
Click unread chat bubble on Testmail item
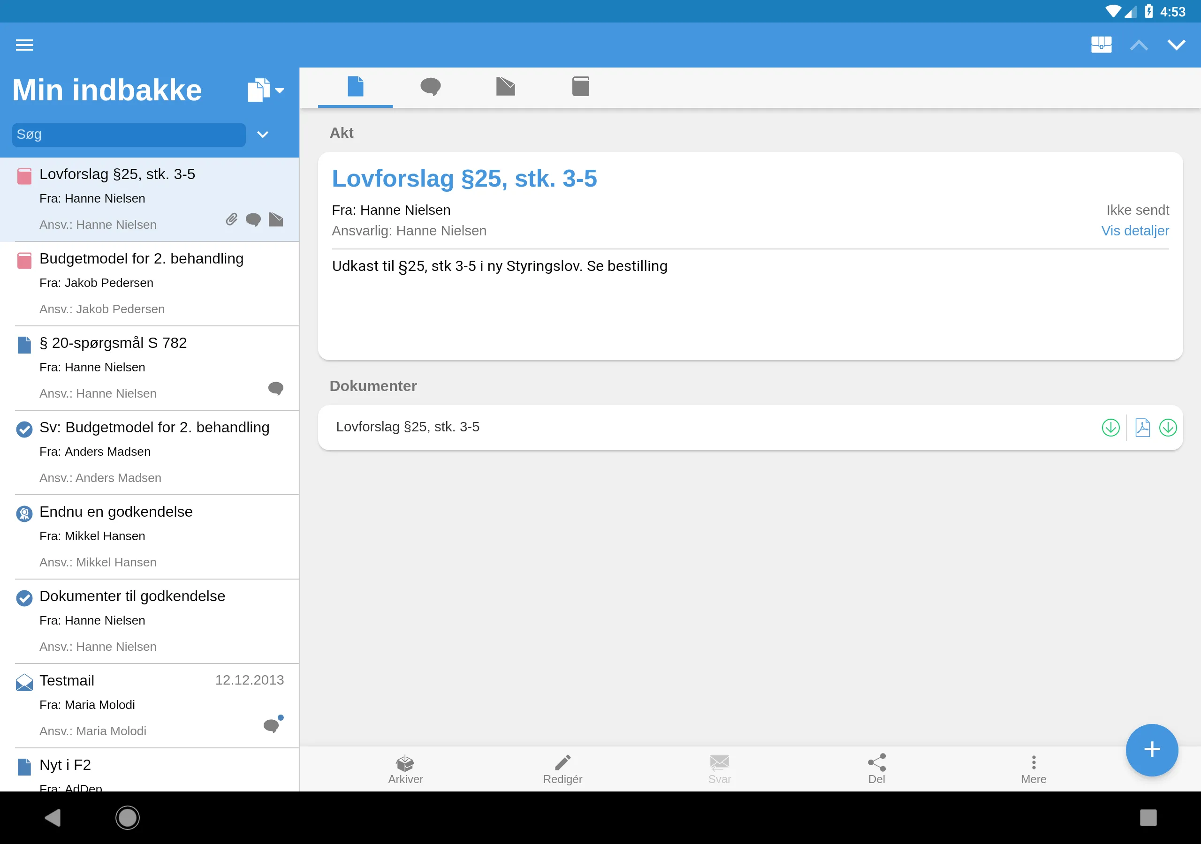coord(273,725)
